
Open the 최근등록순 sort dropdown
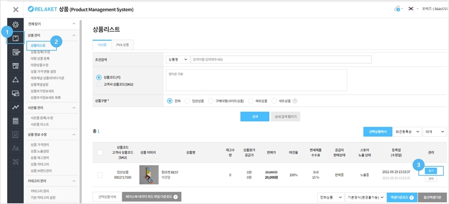coord(406,132)
